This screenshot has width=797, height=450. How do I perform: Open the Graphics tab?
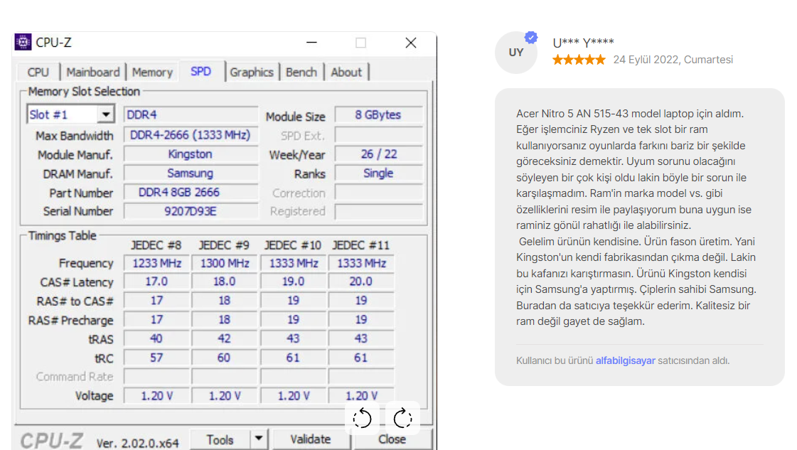pos(252,73)
